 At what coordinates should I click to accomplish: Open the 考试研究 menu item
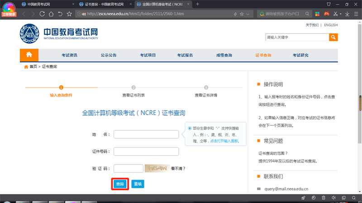coord(300,55)
